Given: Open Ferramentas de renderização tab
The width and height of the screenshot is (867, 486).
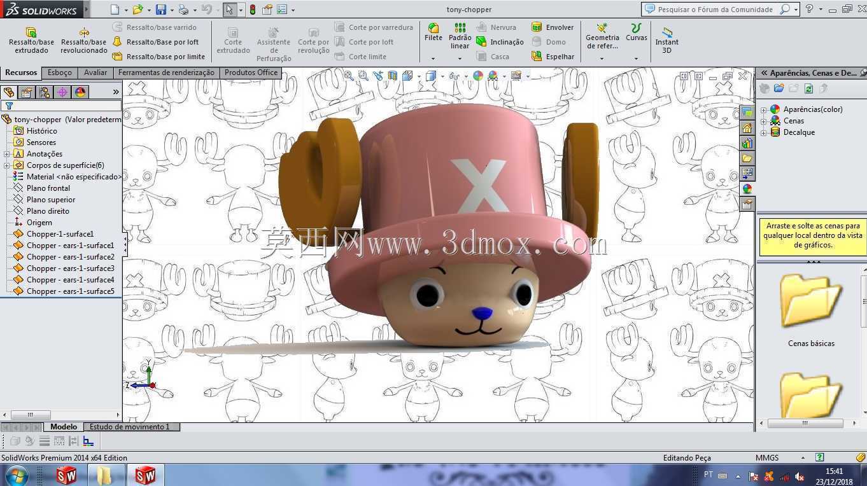Looking at the screenshot, I should click(166, 73).
